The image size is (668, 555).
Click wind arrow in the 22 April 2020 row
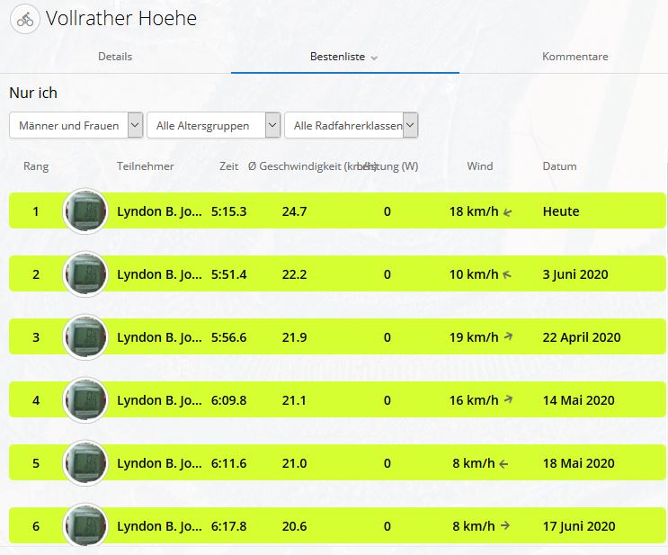pyautogui.click(x=508, y=337)
